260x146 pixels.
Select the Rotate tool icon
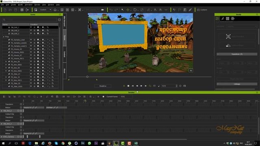click(135, 10)
